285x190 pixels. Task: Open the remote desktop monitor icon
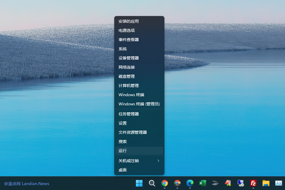click(x=241, y=183)
